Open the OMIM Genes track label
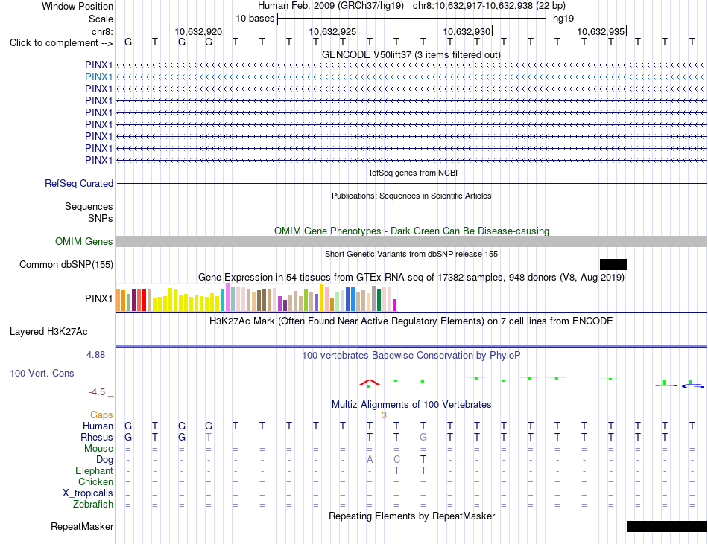The width and height of the screenshot is (708, 544). coord(84,242)
